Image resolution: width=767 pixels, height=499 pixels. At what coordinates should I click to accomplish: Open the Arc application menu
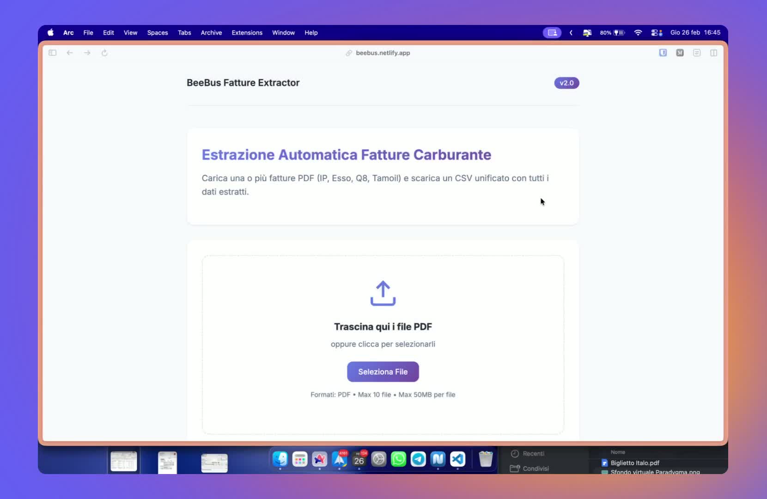[68, 33]
